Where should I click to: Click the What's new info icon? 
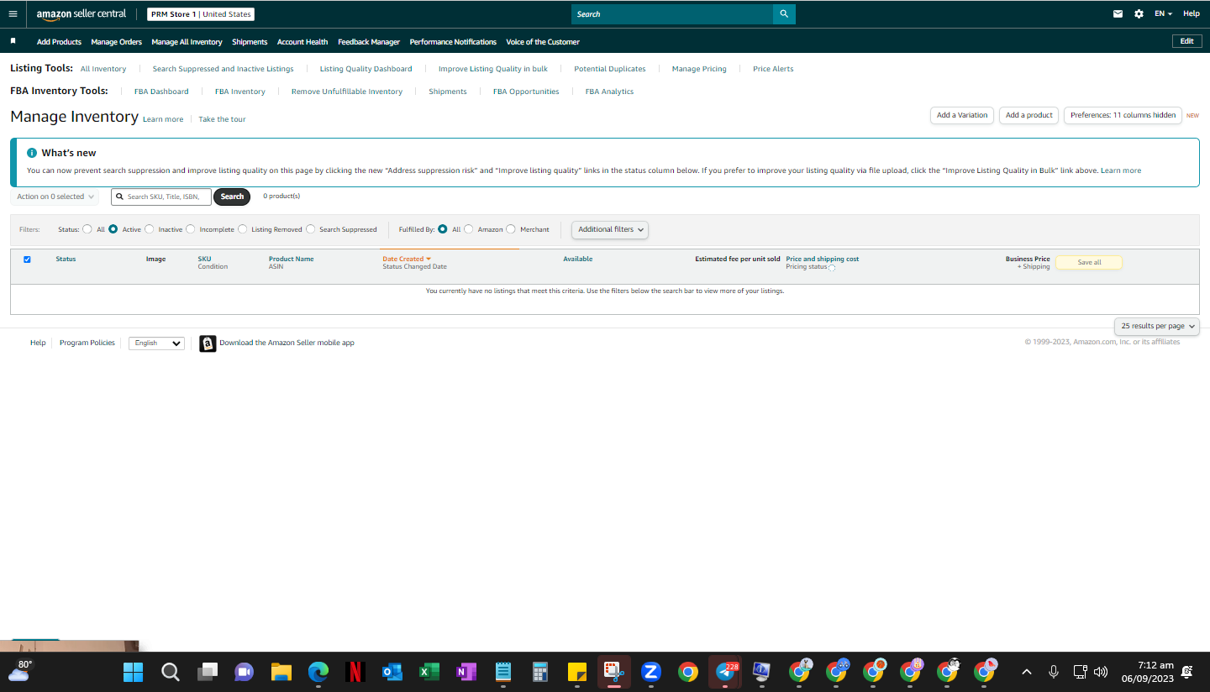32,153
